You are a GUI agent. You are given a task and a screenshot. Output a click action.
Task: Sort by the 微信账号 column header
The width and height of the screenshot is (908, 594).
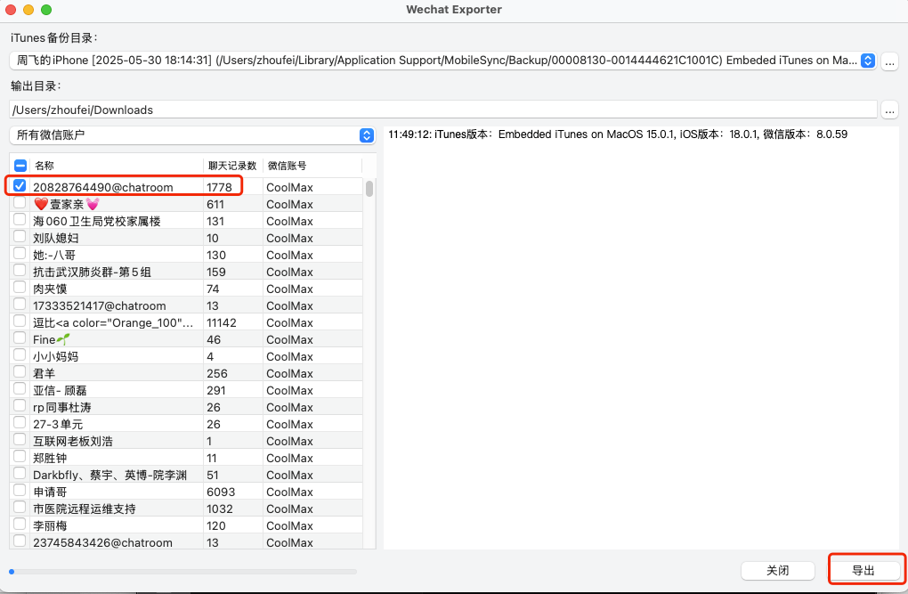click(312, 166)
